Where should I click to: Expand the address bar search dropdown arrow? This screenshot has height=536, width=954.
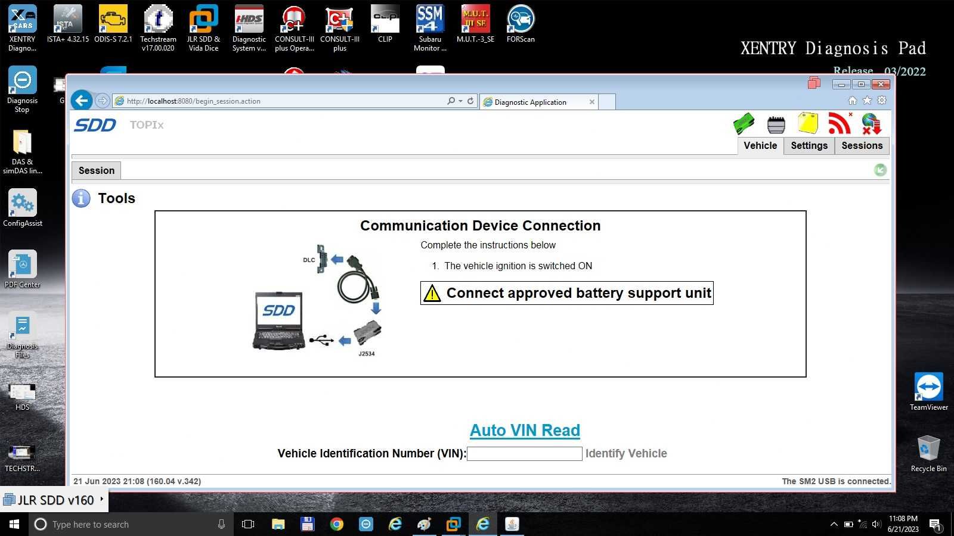click(460, 101)
